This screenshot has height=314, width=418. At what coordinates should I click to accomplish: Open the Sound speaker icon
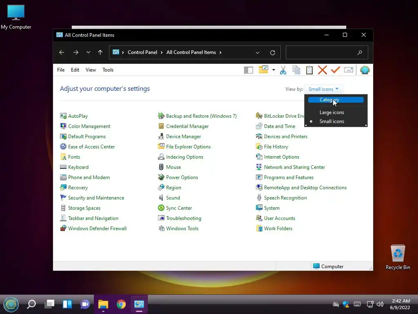pyautogui.click(x=161, y=197)
